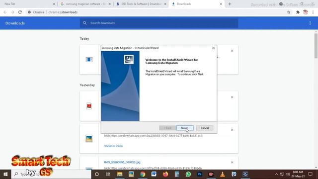The image size is (318, 179).
Task: Close the New Tab browser tab
Action: coord(54,4)
